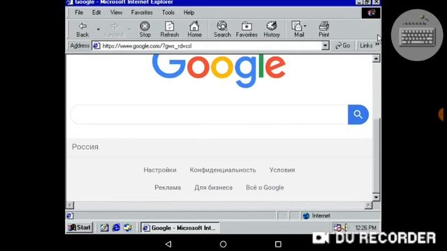
Task: Open the Favorites menu
Action: pyautogui.click(x=142, y=13)
